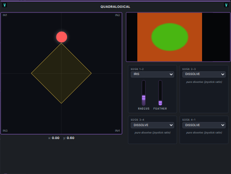Adjust the FEATHER slider
The width and height of the screenshot is (231, 174).
click(160, 93)
